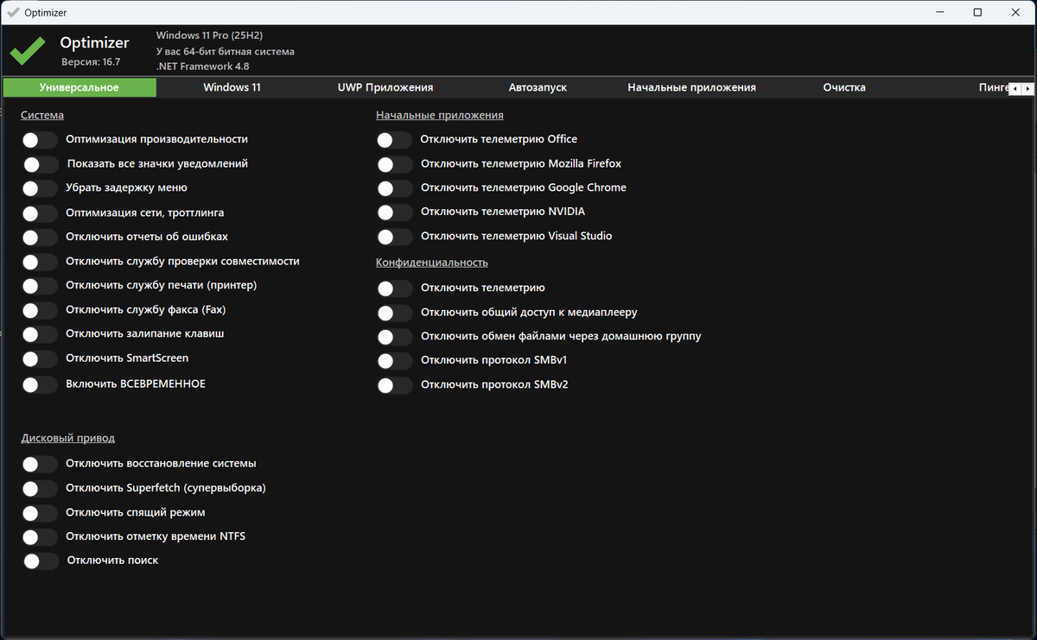Viewport: 1037px width, 640px height.
Task: Click the Дисковый привод section heading
Action: point(67,438)
